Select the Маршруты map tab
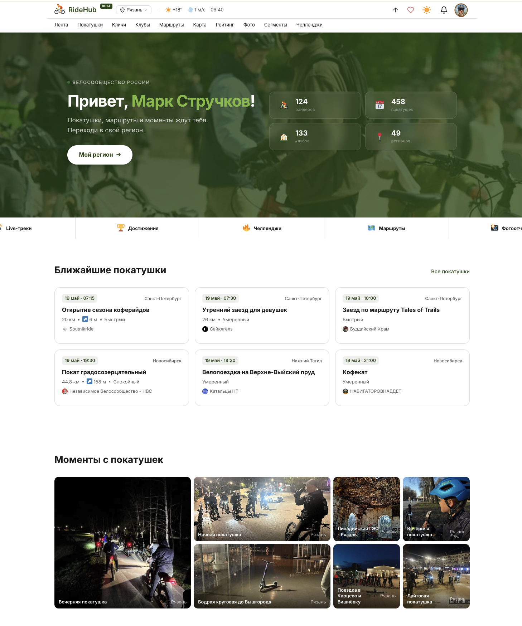Image resolution: width=522 pixels, height=626 pixels. click(387, 228)
